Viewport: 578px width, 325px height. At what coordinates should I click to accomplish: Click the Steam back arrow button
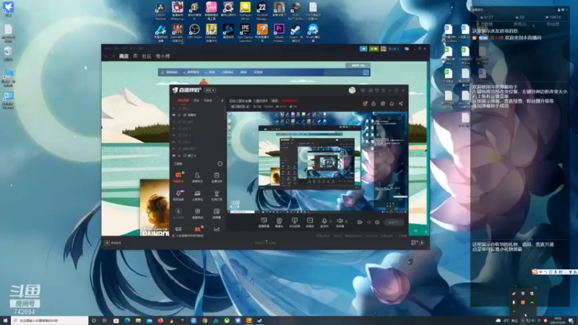coord(106,56)
